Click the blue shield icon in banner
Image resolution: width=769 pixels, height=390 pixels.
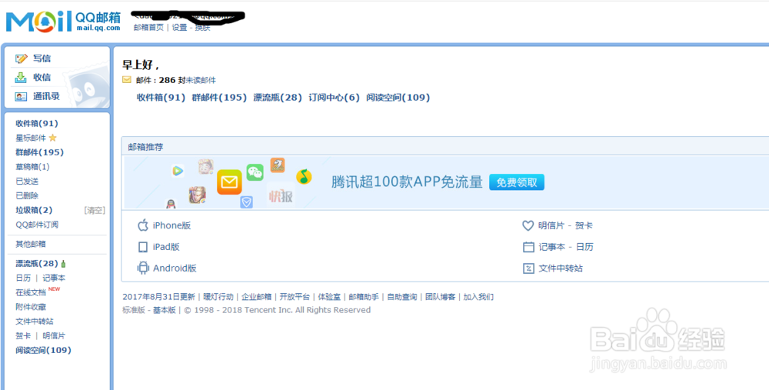(246, 202)
